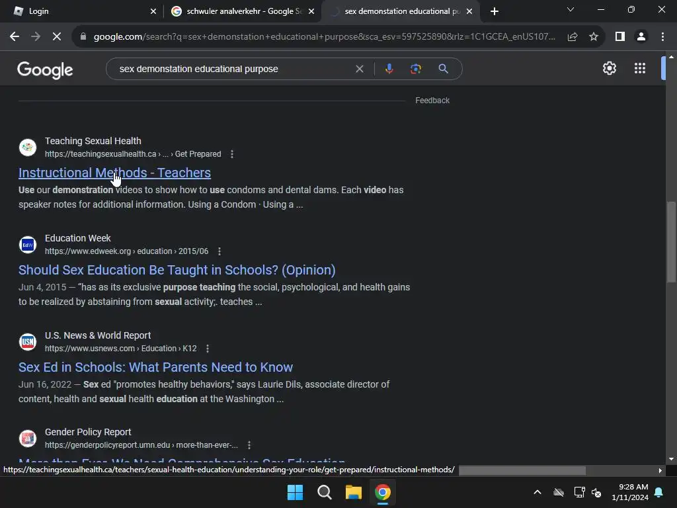Open Chrome three-dot menu
The height and width of the screenshot is (508, 677).
coord(662,37)
